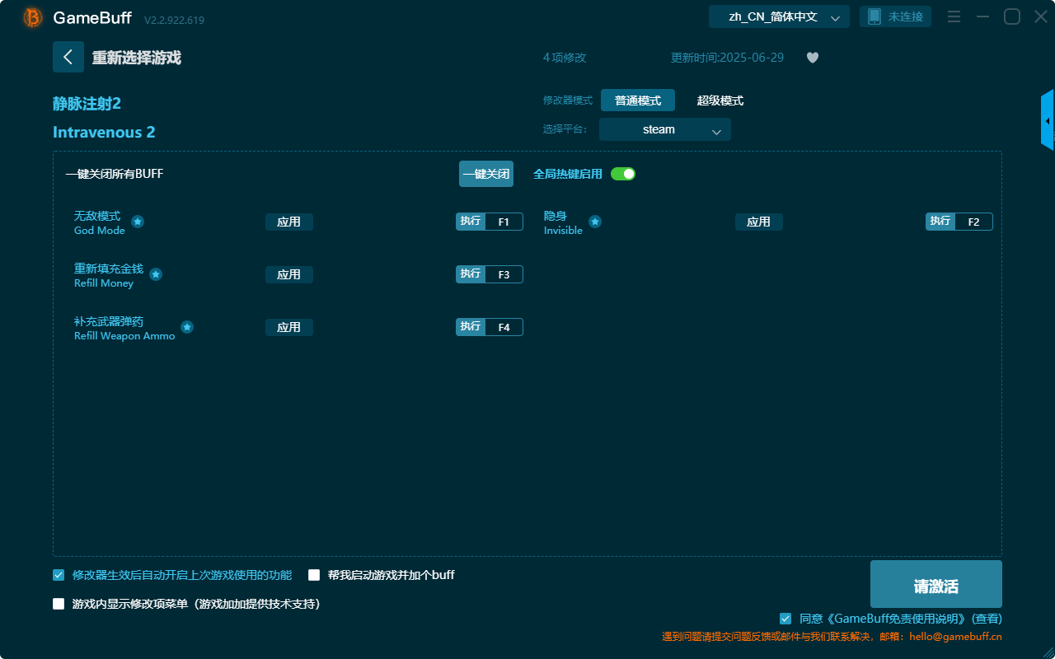Click the back arrow icon
Viewport: 1055px width, 659px height.
pyautogui.click(x=68, y=57)
